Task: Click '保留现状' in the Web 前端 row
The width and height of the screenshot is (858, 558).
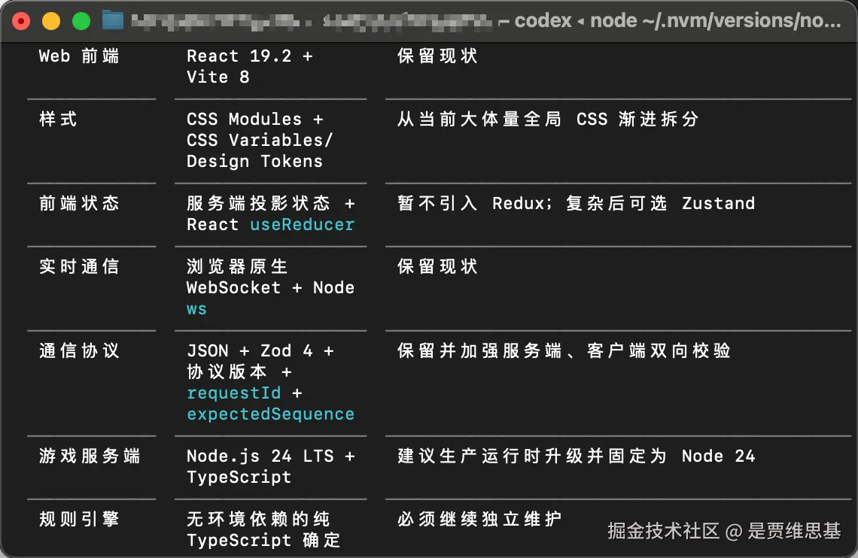Action: [437, 56]
